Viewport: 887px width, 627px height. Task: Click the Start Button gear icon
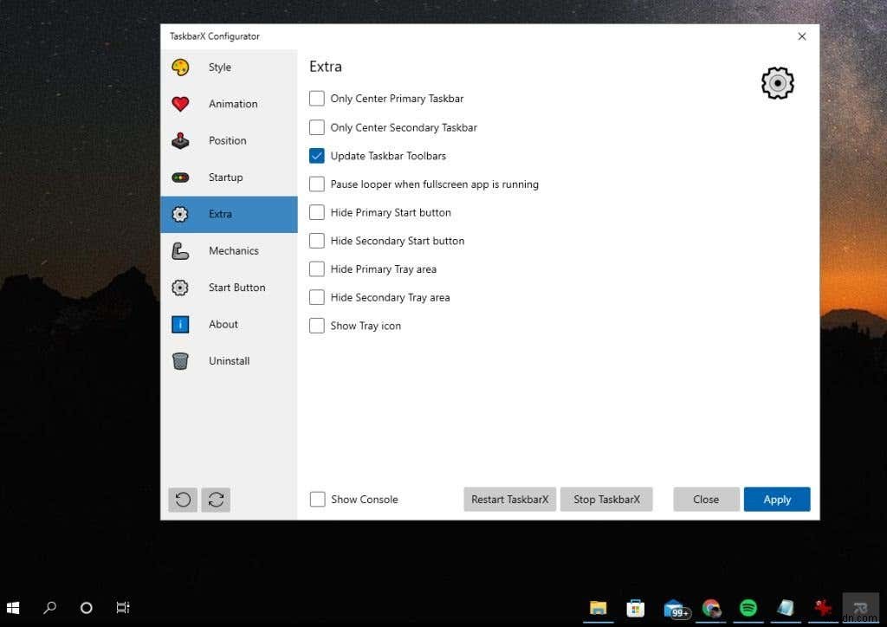click(182, 287)
